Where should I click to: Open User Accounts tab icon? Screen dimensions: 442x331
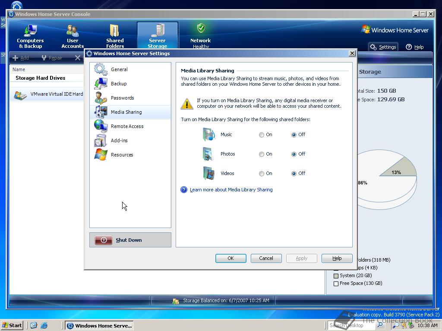click(x=73, y=31)
